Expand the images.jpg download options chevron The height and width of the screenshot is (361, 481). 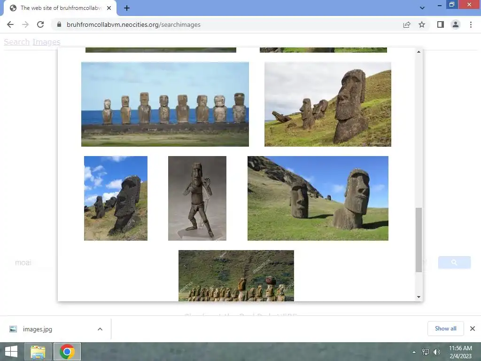click(100, 329)
